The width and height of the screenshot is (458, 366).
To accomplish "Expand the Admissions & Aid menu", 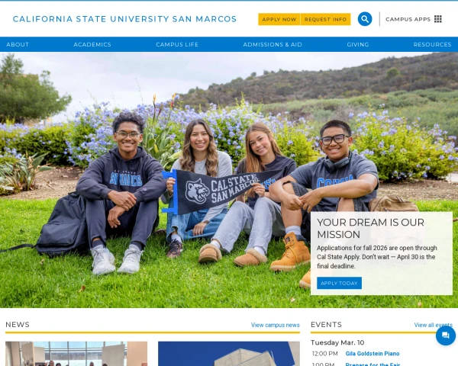I will 273,44.
